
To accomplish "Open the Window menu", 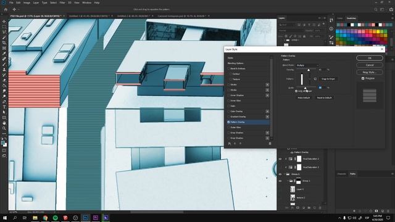I will (x=86, y=2).
